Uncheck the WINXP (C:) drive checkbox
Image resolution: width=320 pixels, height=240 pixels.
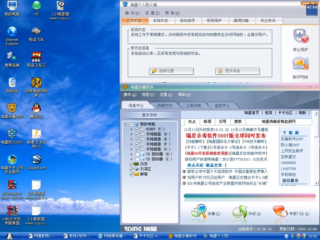point(137,129)
